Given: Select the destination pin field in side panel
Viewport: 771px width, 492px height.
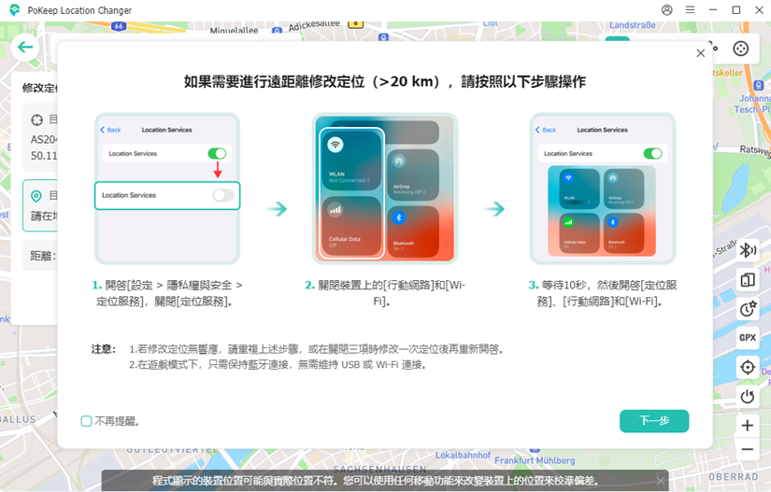Looking at the screenshot, I should click(x=40, y=205).
